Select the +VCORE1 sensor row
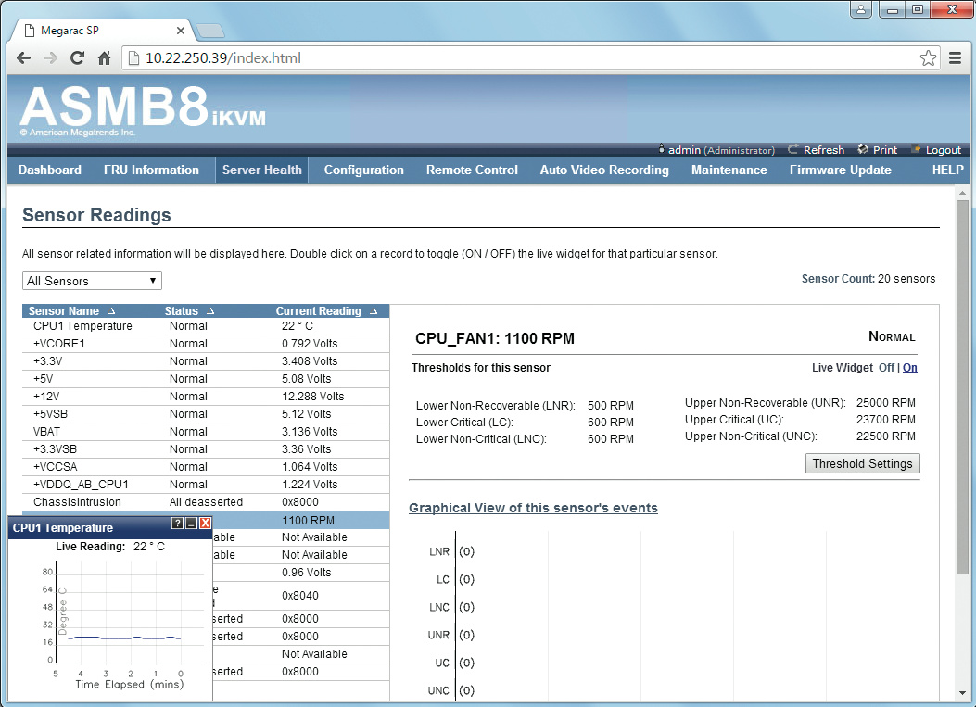This screenshot has height=707, width=976. (206, 344)
